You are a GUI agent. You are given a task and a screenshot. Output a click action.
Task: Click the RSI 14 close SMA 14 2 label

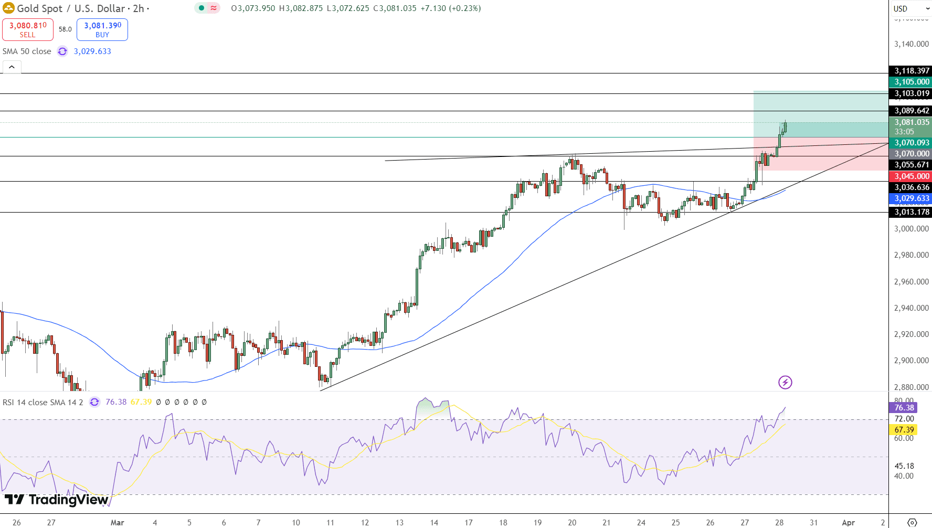[43, 402]
